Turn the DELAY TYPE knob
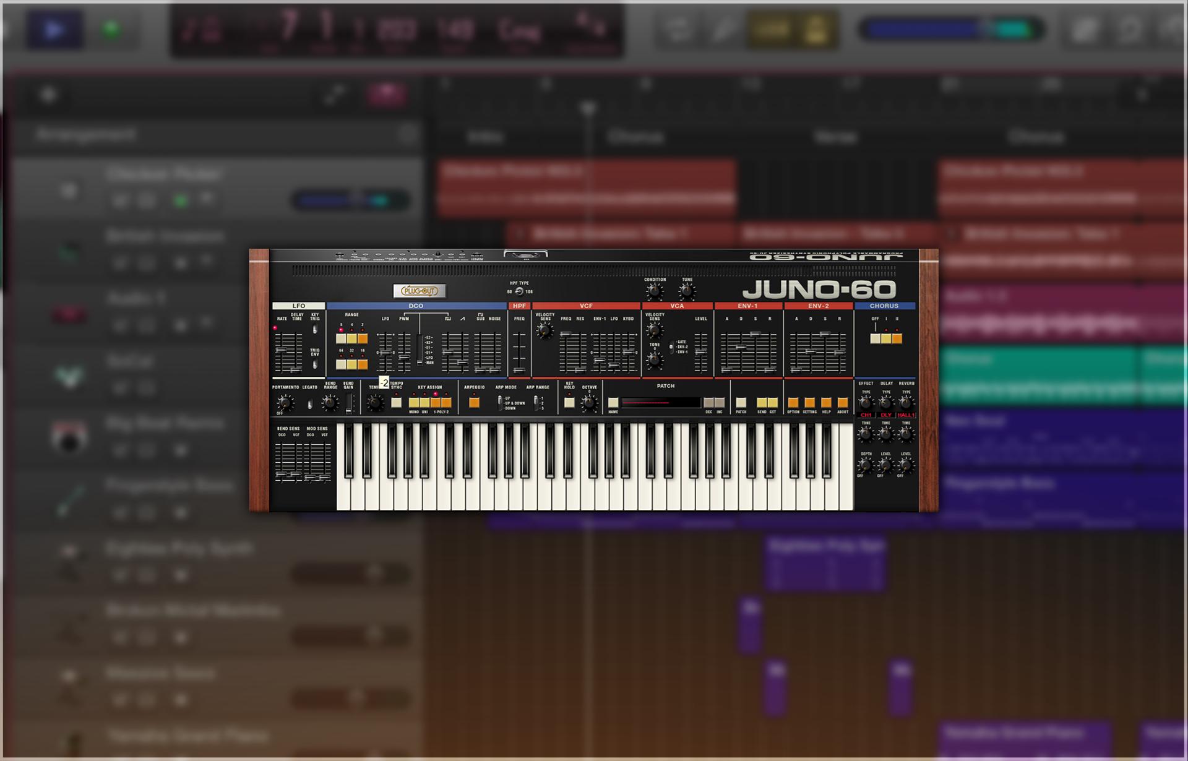1188x761 pixels. point(886,403)
